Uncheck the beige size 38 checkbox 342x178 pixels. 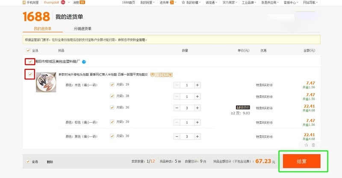(x=112, y=96)
